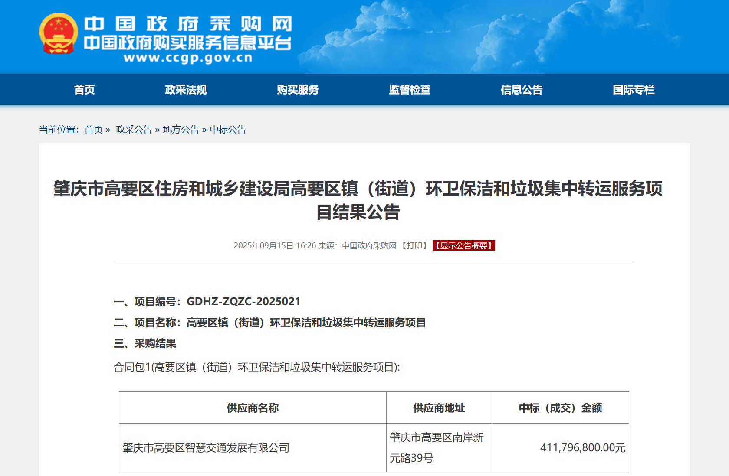Screen dimensions: 729x476
Task: Open the 政采法规 navigation menu item
Action: click(x=186, y=90)
